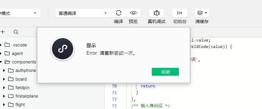Viewport: 262px width, 109px height.
Task: Click the 切后台 label
Action: pyautogui.click(x=180, y=22)
